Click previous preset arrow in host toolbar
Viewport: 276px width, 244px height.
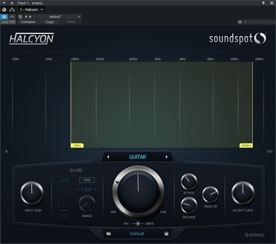click(x=26, y=17)
